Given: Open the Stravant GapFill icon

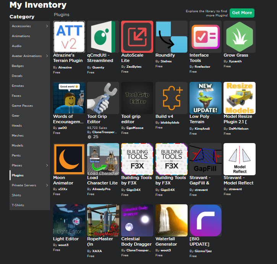Looking at the screenshot, I should 206,159.
